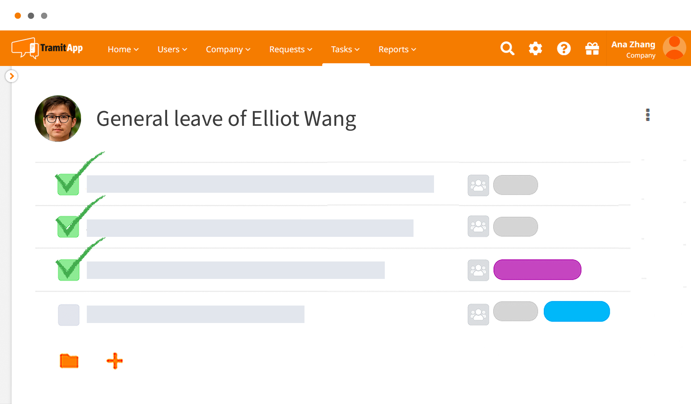Open the Tasks menu
The height and width of the screenshot is (404, 691).
pyautogui.click(x=345, y=49)
